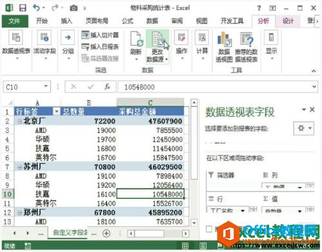This screenshot has height=252, width=322.
Task: Collapse the 郑州厂 group
Action: 19,213
